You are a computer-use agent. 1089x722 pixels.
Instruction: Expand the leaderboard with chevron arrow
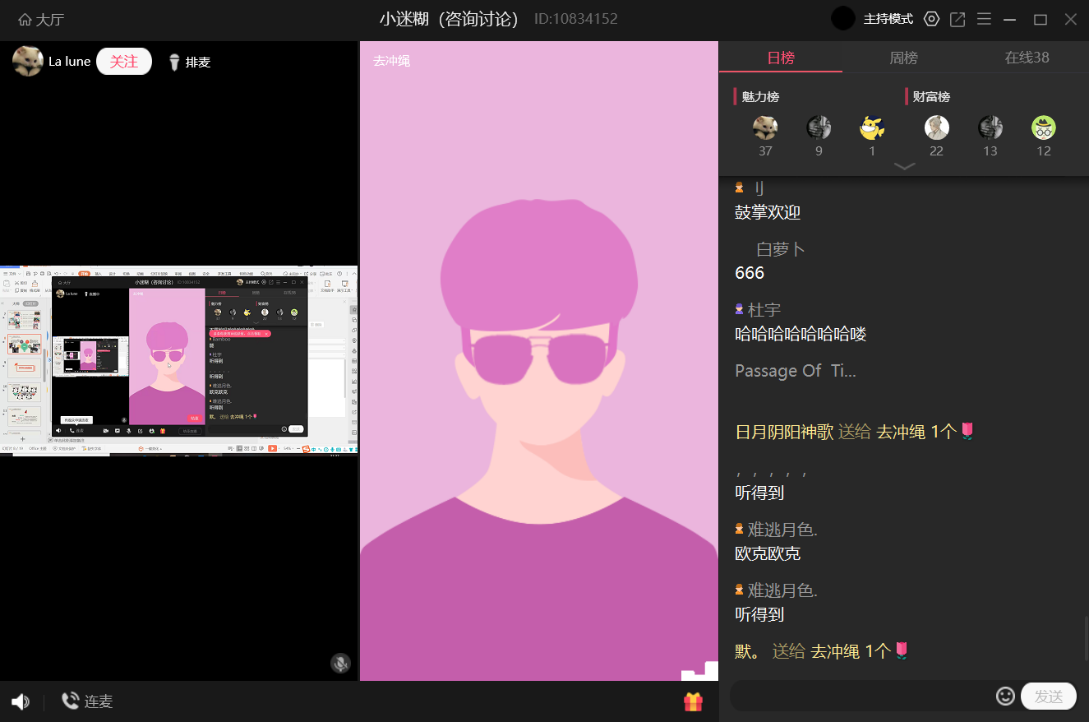tap(904, 166)
